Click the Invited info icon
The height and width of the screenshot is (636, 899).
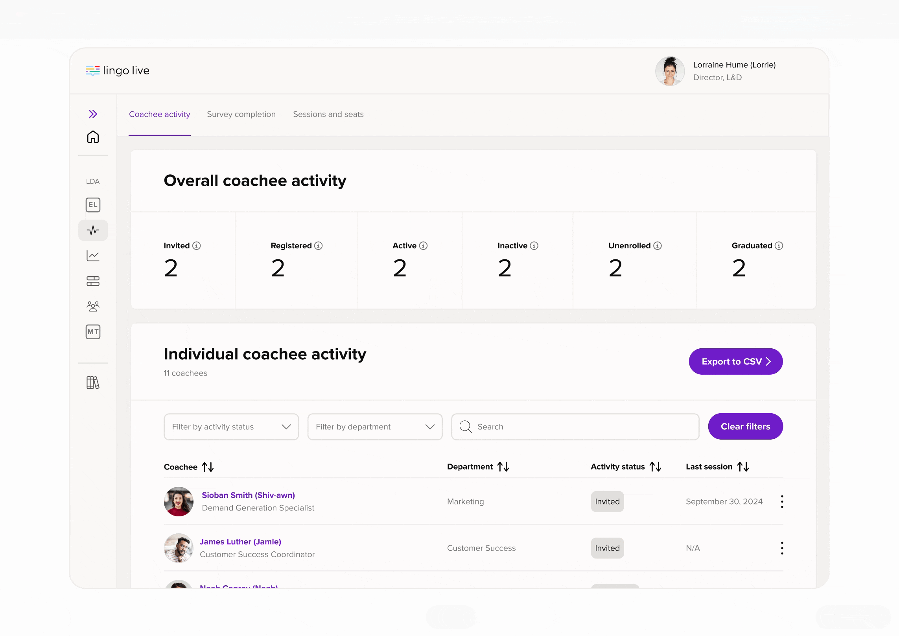pyautogui.click(x=197, y=246)
